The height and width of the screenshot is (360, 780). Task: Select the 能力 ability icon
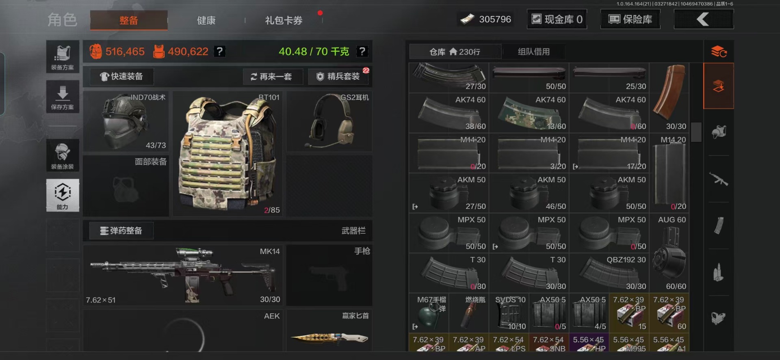[x=63, y=195]
